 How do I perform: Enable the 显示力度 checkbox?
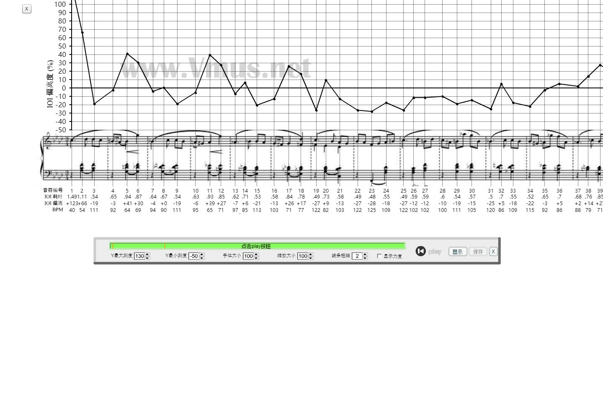click(379, 256)
